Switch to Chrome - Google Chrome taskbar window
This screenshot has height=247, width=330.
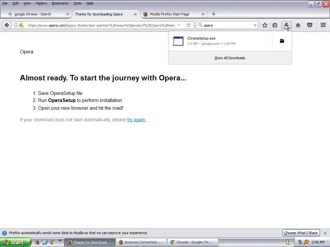(193, 242)
